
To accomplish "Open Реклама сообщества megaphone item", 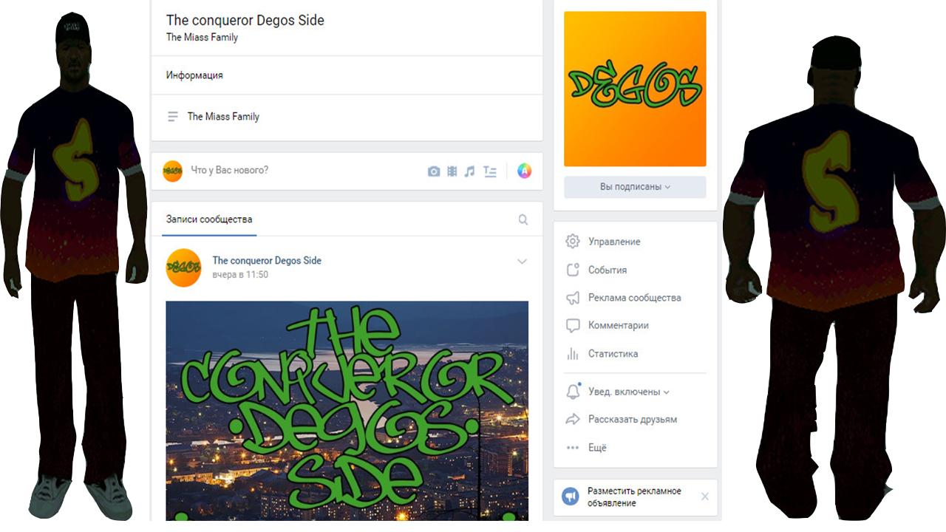I will point(623,298).
